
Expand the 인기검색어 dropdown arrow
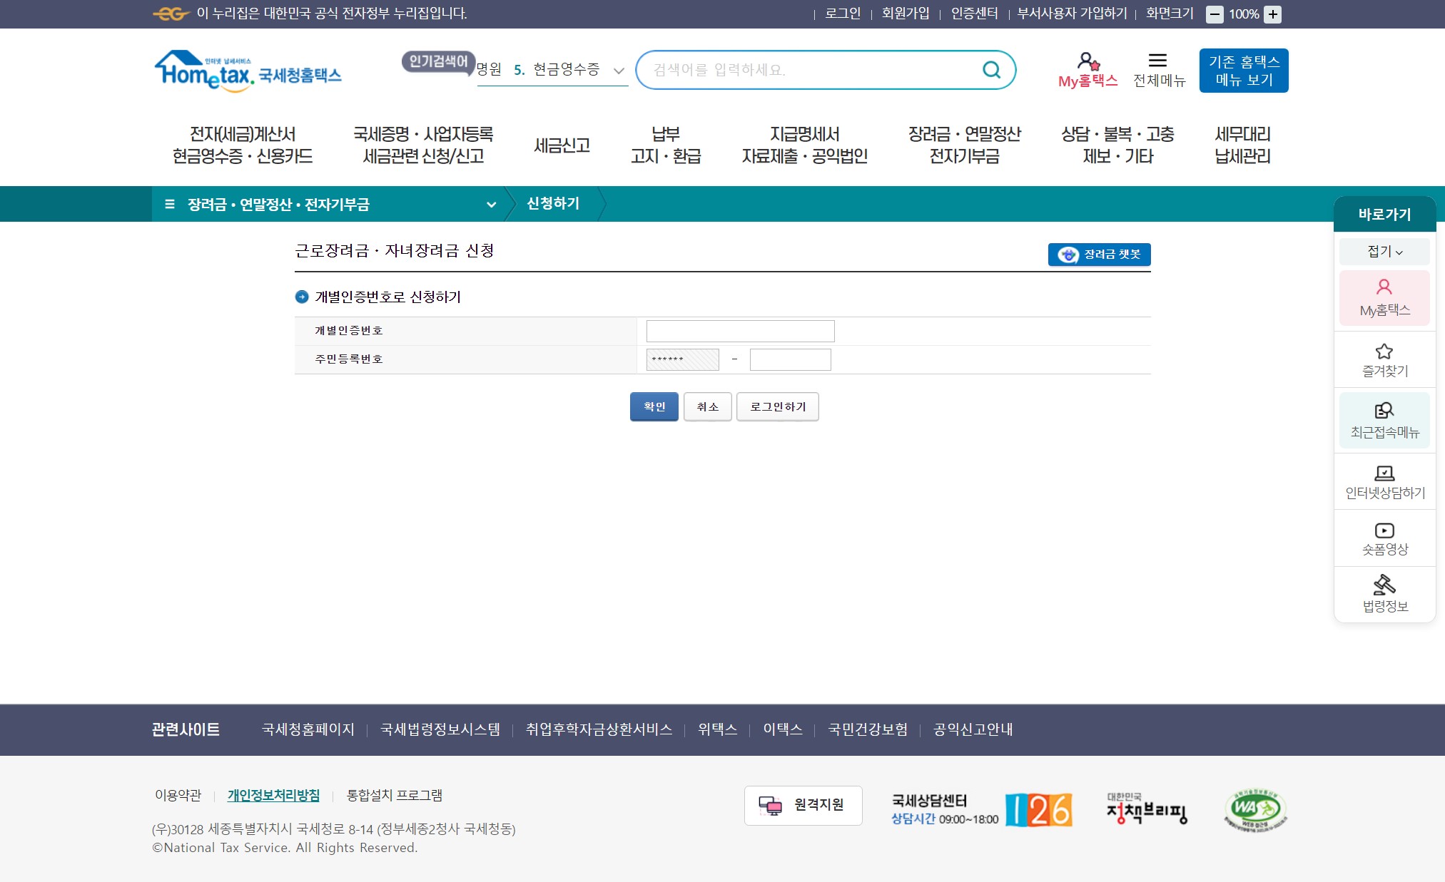point(619,71)
